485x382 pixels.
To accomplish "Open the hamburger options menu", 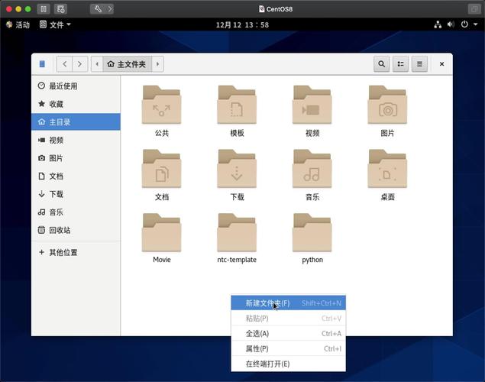I will pyautogui.click(x=419, y=64).
